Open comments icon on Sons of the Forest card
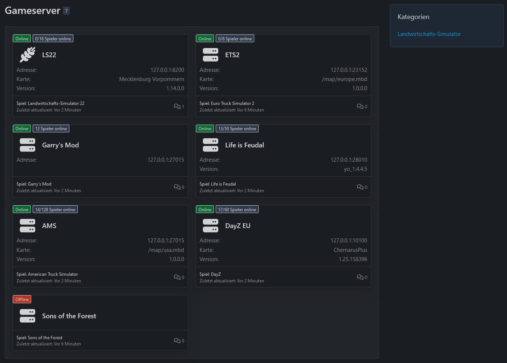 click(x=177, y=341)
